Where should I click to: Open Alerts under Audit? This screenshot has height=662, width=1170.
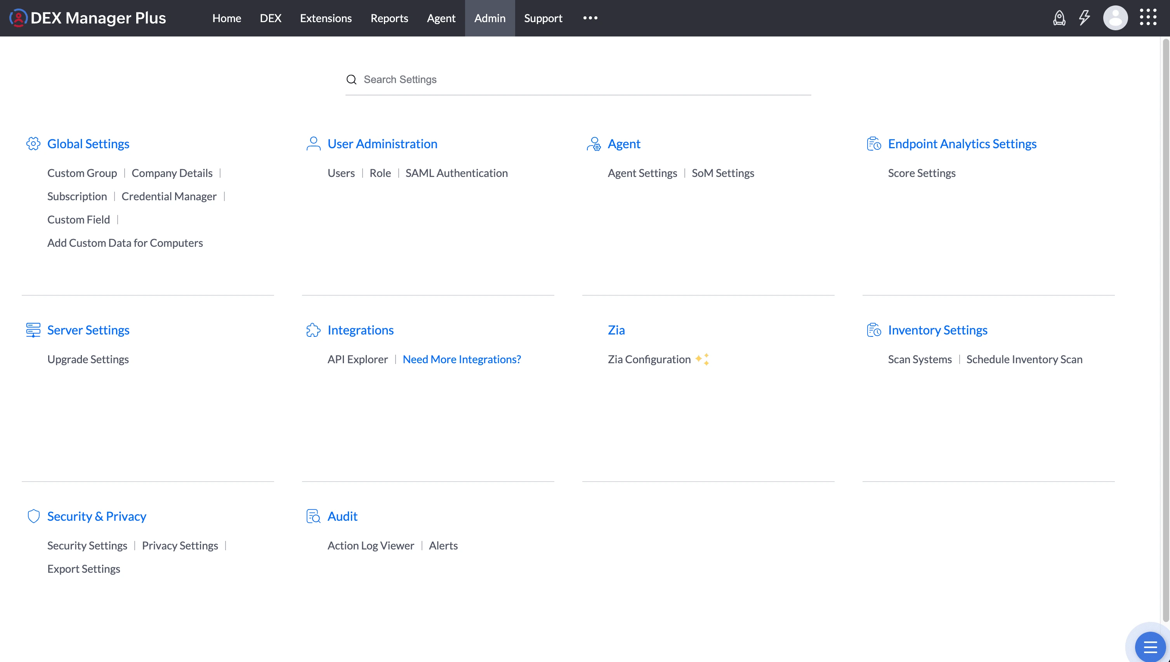point(443,546)
